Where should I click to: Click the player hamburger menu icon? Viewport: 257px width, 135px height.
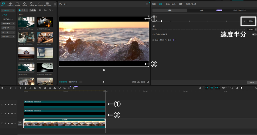(x=147, y=4)
